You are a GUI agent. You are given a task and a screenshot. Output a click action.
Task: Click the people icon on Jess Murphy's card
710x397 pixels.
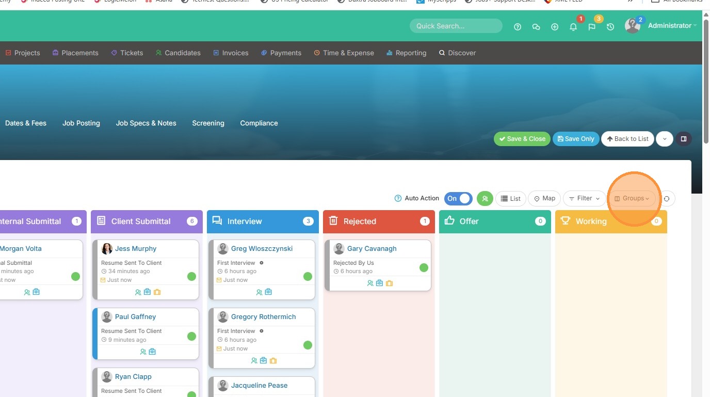(x=138, y=292)
